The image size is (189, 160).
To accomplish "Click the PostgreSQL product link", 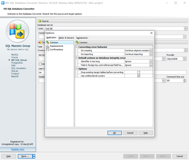I will click(x=17, y=63).
